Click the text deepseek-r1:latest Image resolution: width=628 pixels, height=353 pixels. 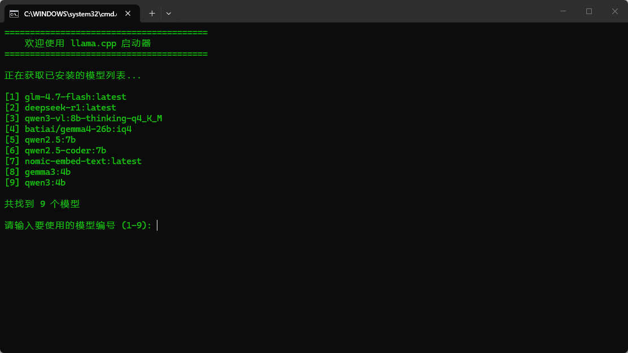(x=71, y=108)
